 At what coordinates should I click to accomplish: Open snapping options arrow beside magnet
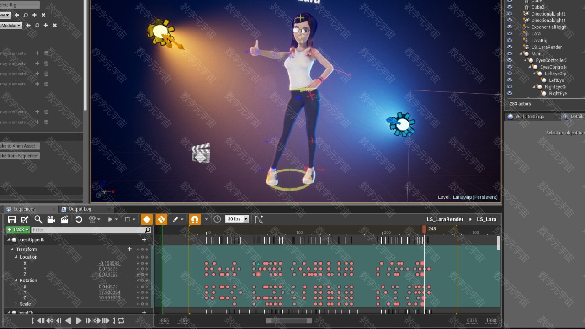coord(206,219)
